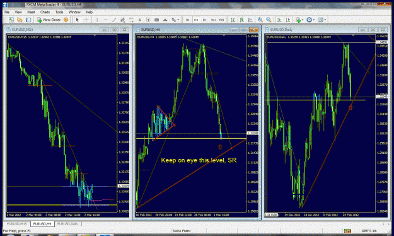Switch to D1 timeframe
394x236 pixels.
point(204,20)
